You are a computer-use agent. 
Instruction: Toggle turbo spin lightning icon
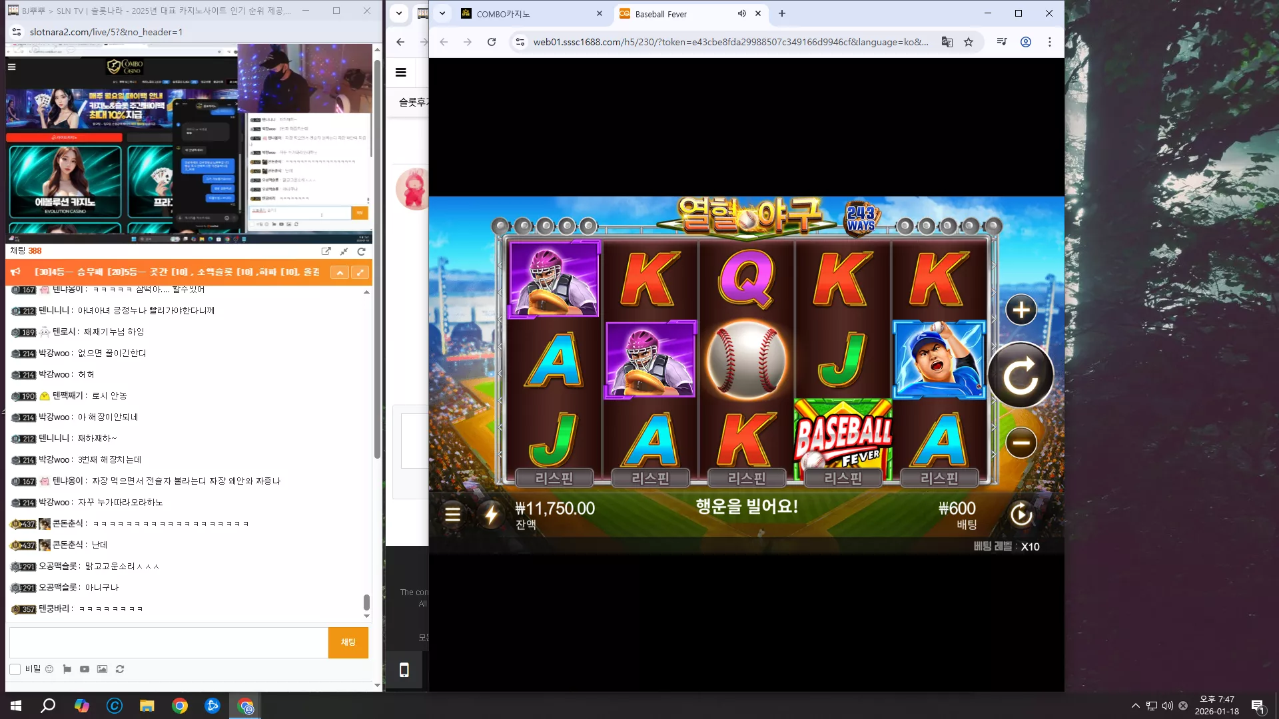pyautogui.click(x=491, y=514)
